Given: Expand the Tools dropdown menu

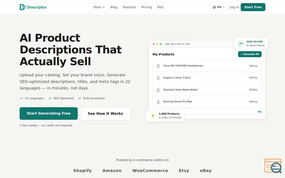Looking at the screenshot, I should pyautogui.click(x=99, y=7).
